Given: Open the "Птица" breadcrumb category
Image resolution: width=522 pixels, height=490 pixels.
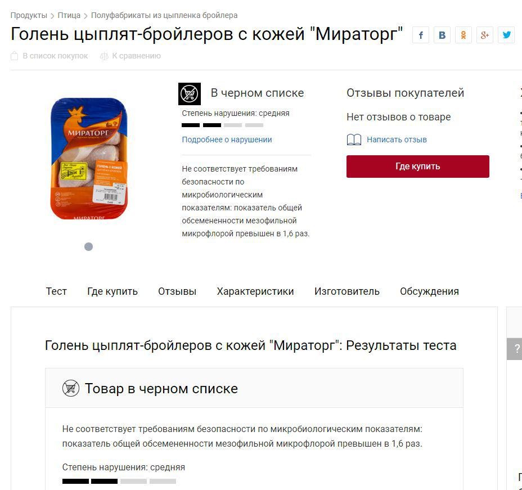Looking at the screenshot, I should pos(69,15).
